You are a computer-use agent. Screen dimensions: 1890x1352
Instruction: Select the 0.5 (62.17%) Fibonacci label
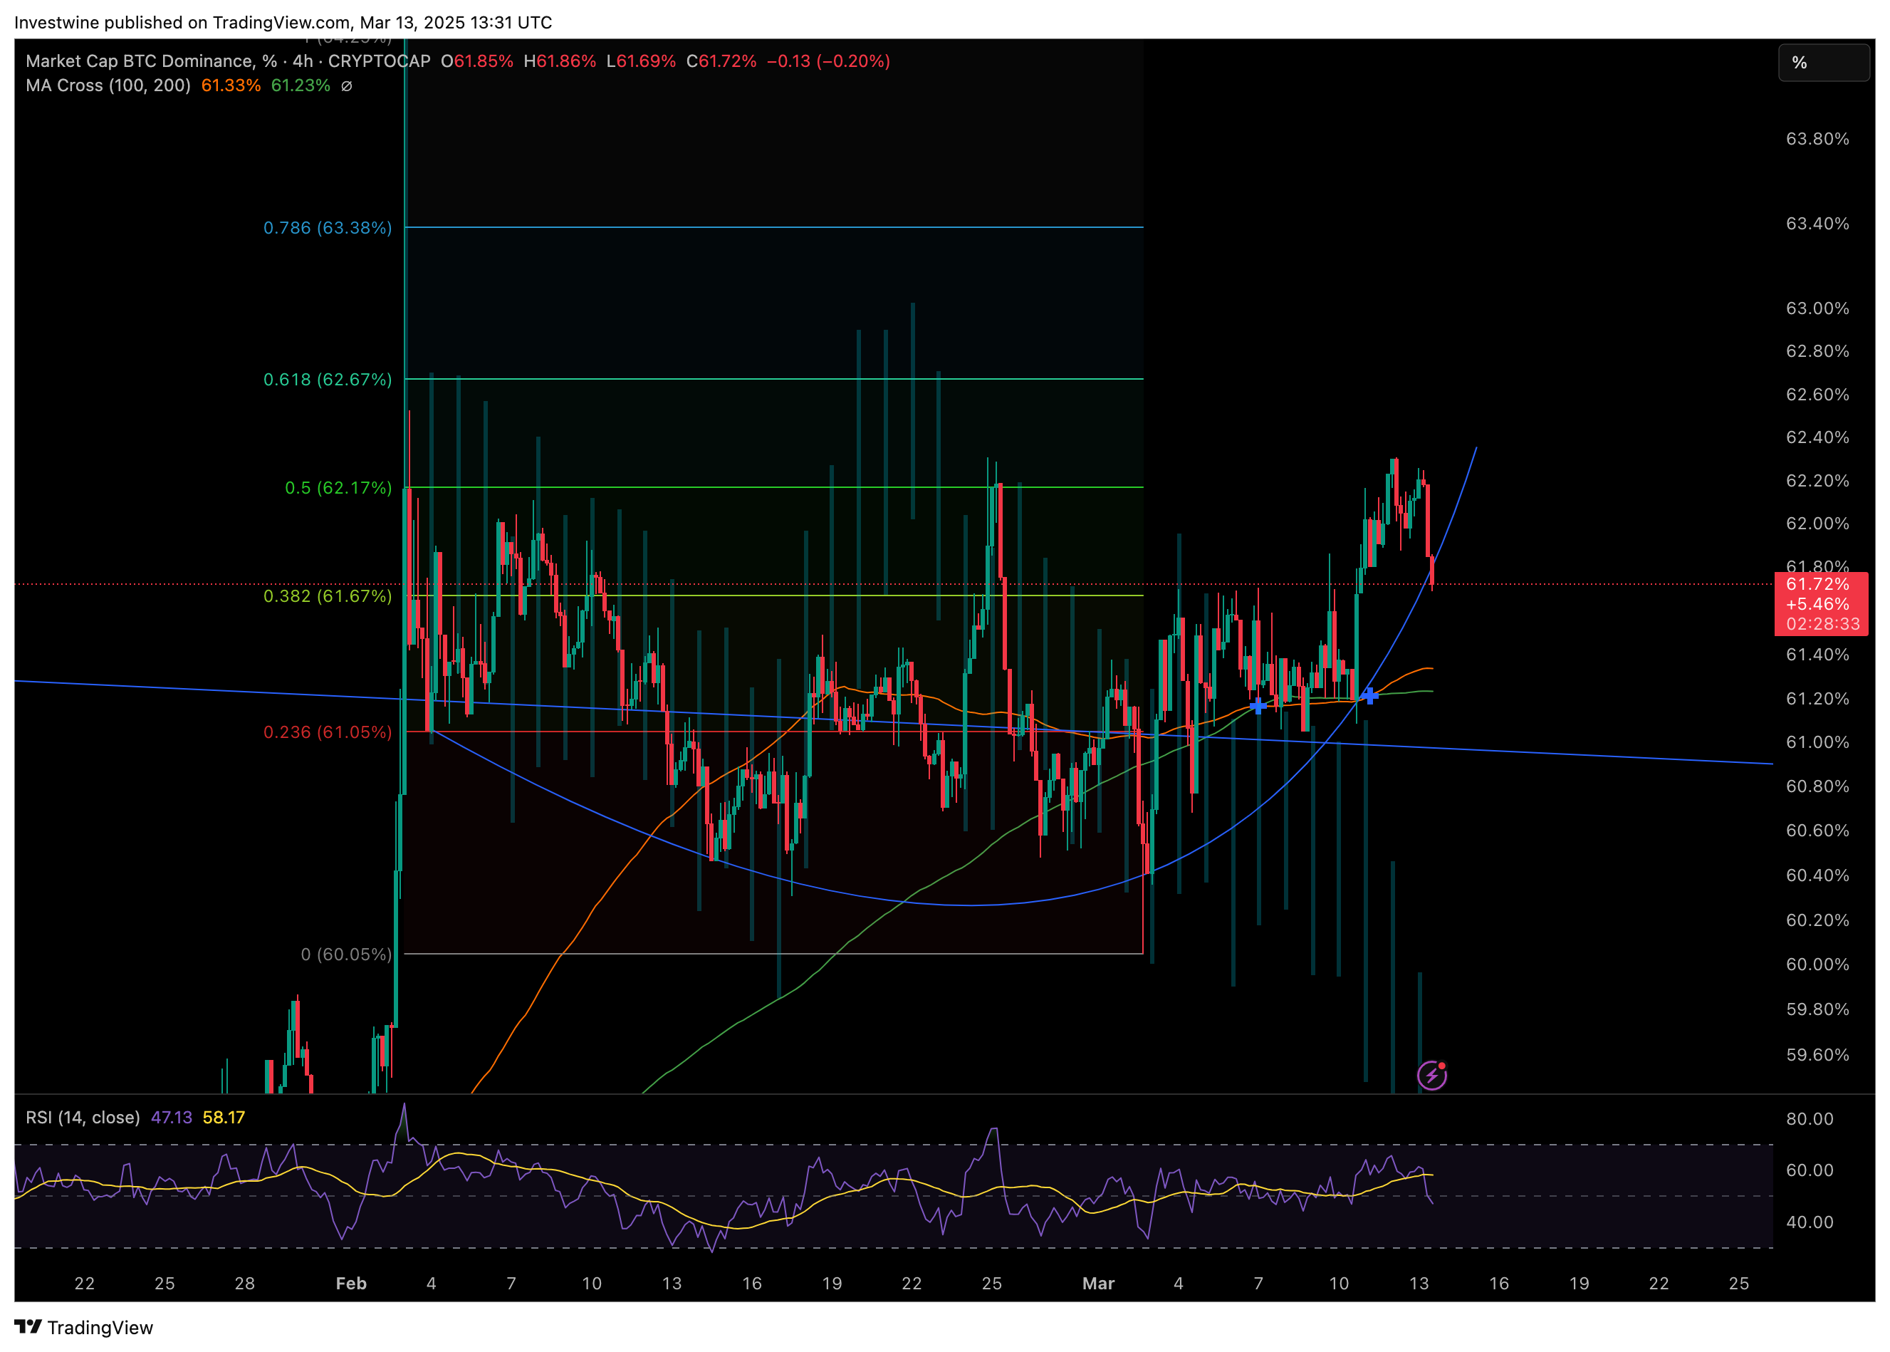click(x=338, y=487)
